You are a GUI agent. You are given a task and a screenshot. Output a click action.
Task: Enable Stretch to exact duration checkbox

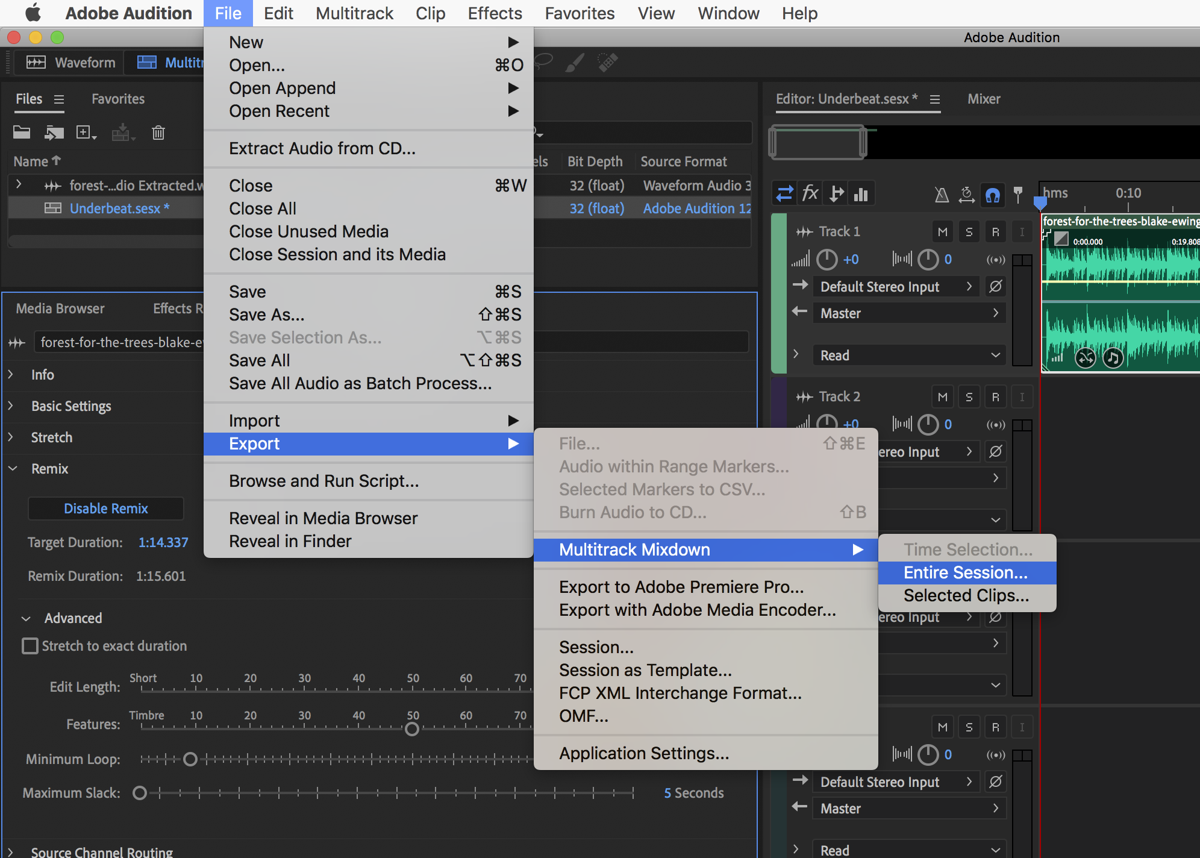click(30, 647)
